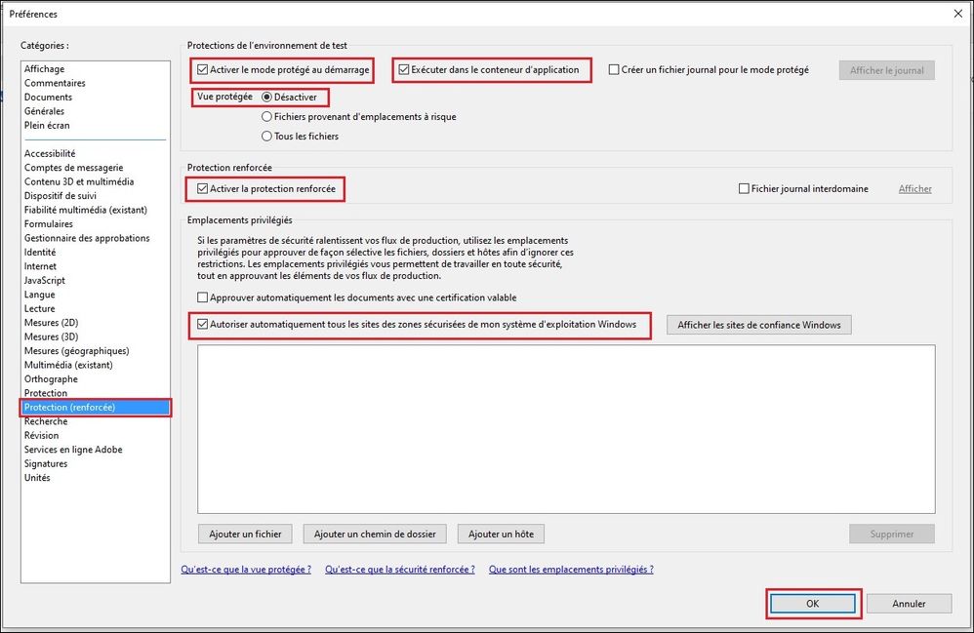Select the Orthographe preferences category

click(x=51, y=378)
